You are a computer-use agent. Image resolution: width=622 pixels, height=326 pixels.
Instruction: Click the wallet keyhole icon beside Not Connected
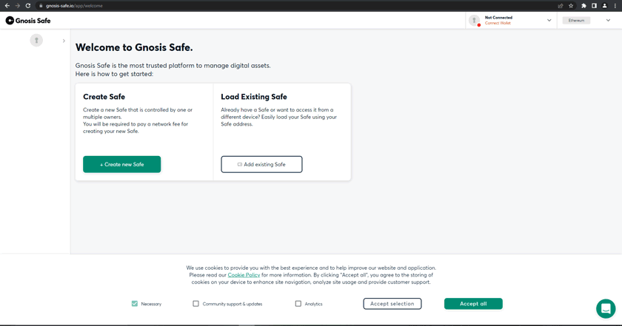[475, 21]
